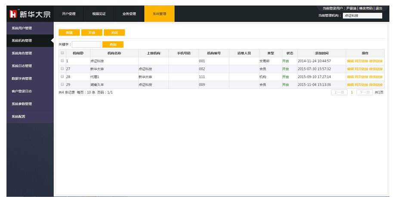The image size is (395, 197).
Task: Check the checkbox for row 新华大宗
Action: pos(62,69)
